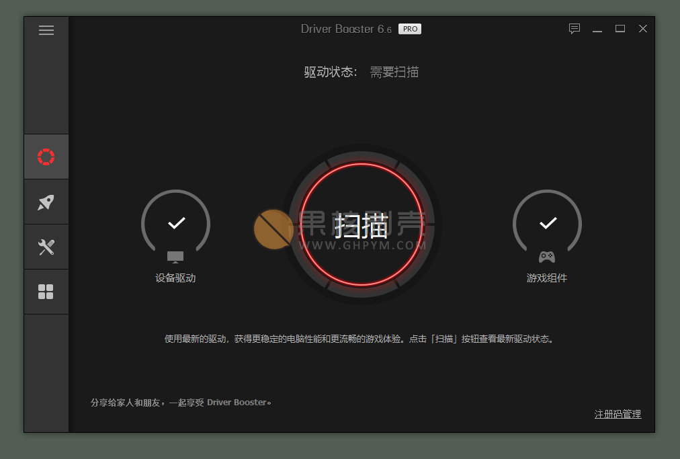Open the wrench Tools sidebar icon
Screen dimensions: 680x459
coord(46,247)
